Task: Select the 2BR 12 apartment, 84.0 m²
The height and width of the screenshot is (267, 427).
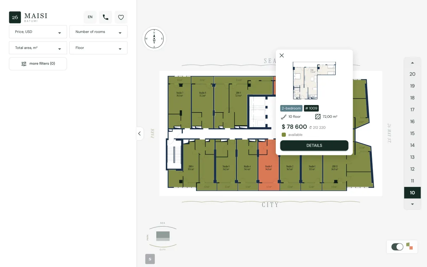Action: point(334,167)
